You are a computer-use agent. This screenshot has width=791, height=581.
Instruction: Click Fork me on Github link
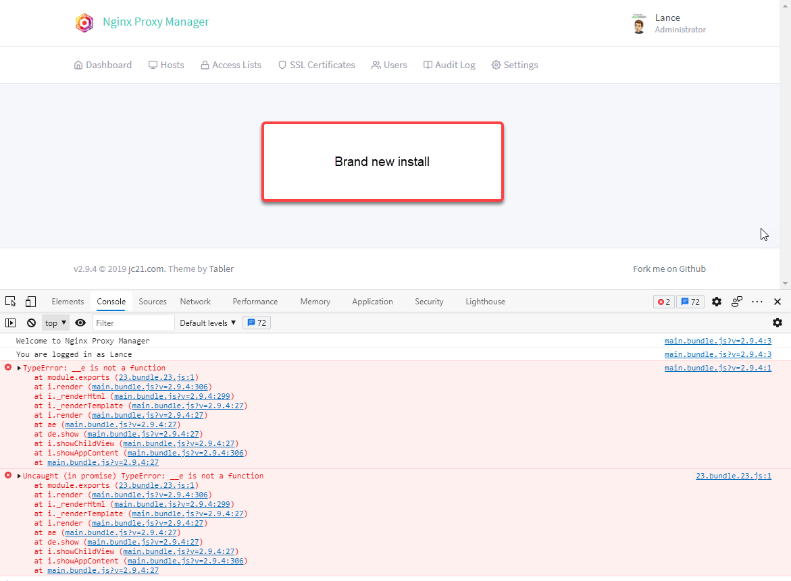click(669, 269)
